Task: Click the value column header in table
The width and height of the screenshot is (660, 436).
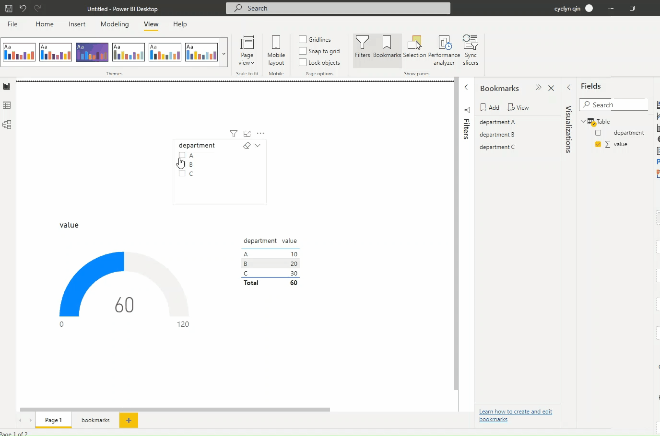Action: coord(289,241)
